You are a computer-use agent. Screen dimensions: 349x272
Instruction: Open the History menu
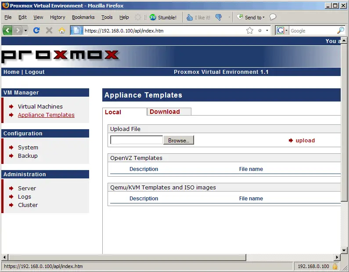click(x=58, y=17)
